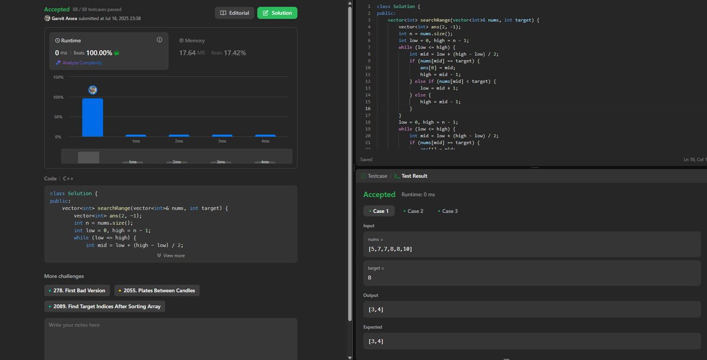Click the short bar above the 2ms axis label
Screen dimensions: 707x360
179,136
